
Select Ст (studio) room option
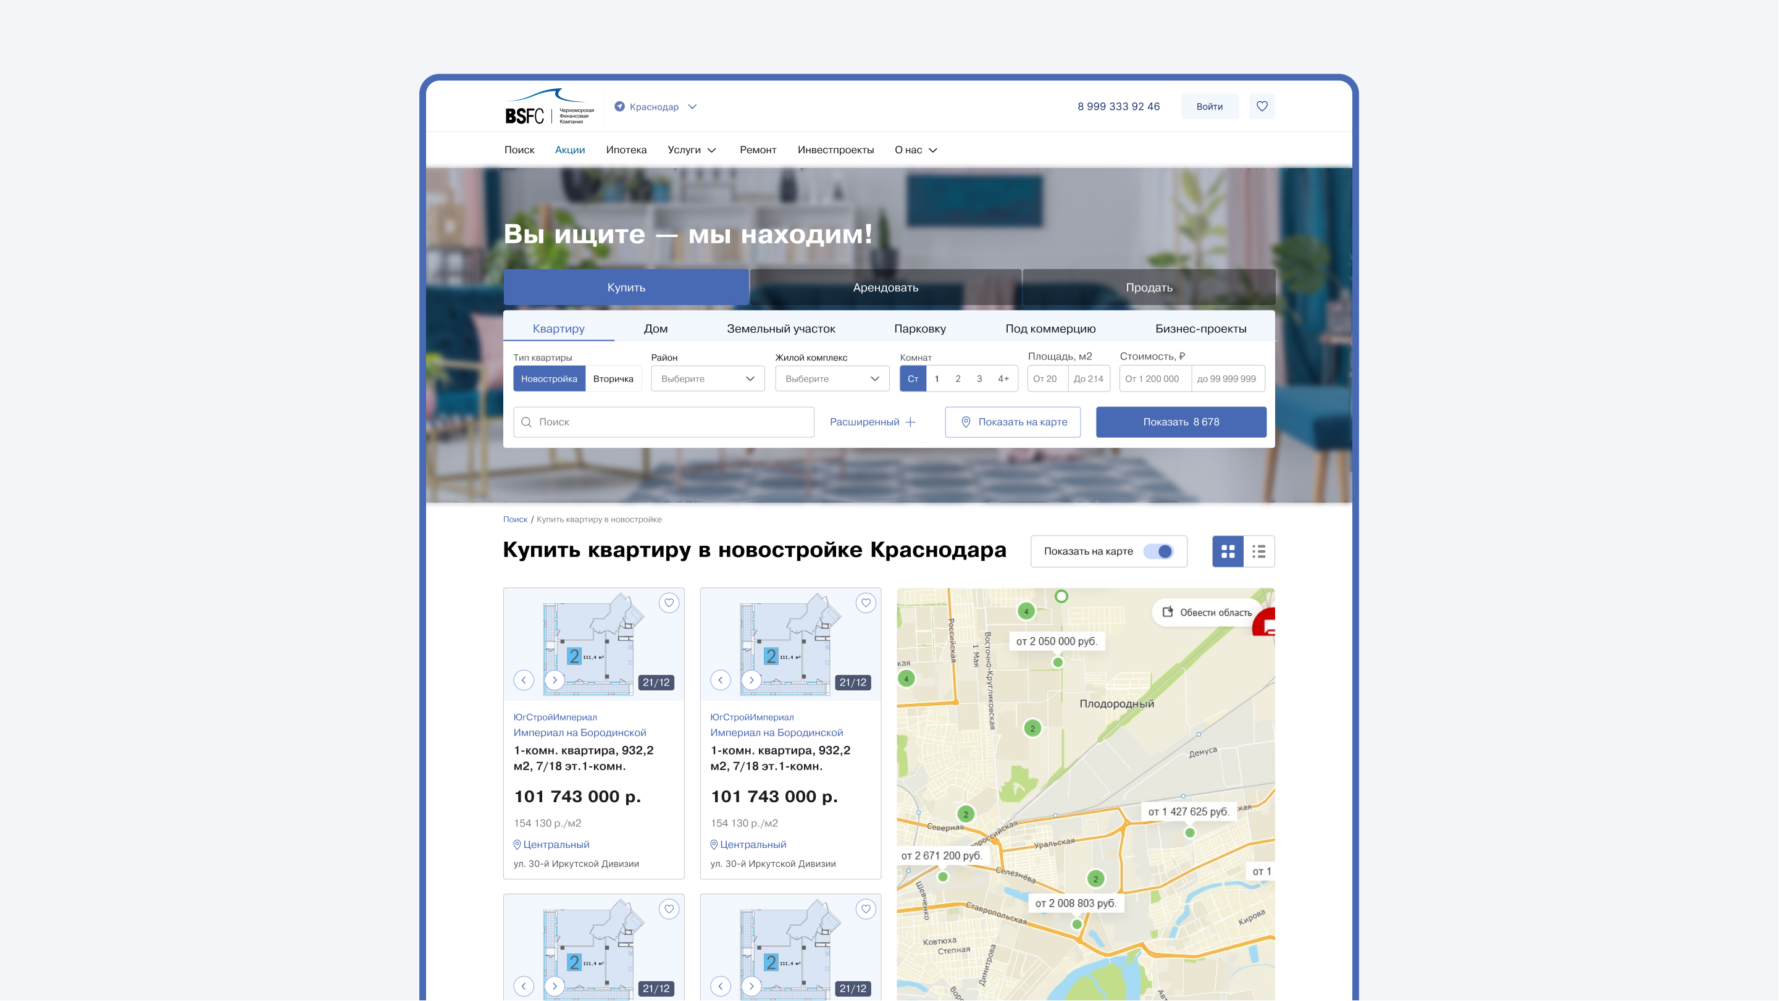pos(913,379)
